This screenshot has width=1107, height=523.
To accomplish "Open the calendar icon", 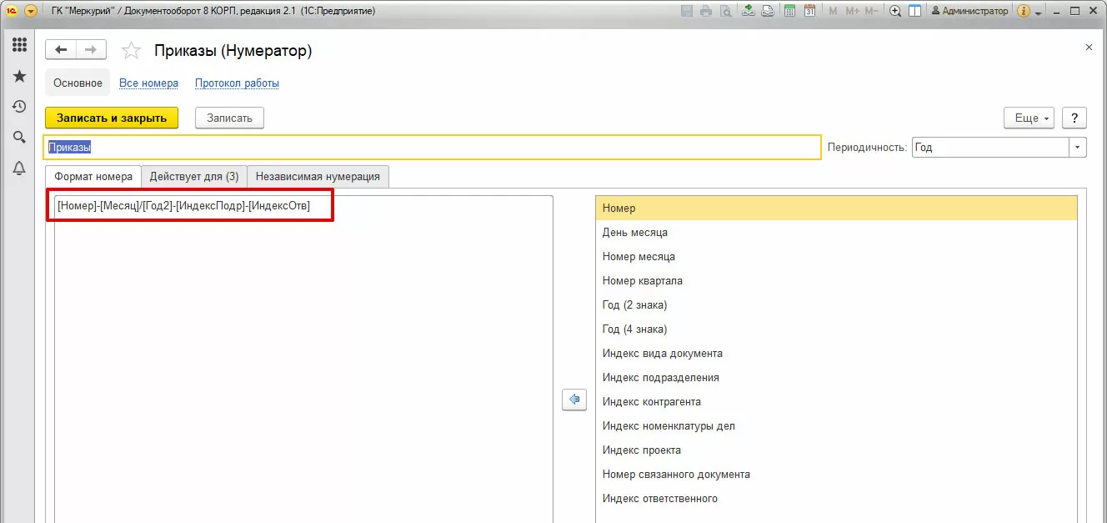I will pyautogui.click(x=809, y=12).
